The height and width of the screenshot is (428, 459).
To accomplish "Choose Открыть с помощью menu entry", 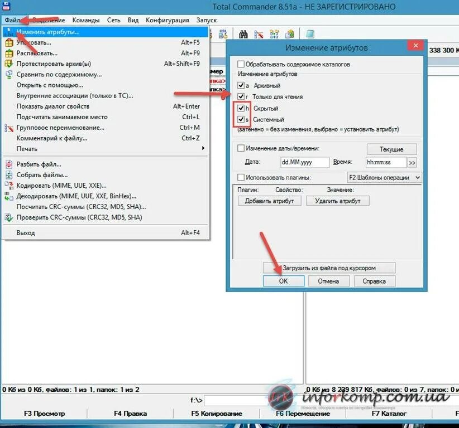I will [106, 85].
